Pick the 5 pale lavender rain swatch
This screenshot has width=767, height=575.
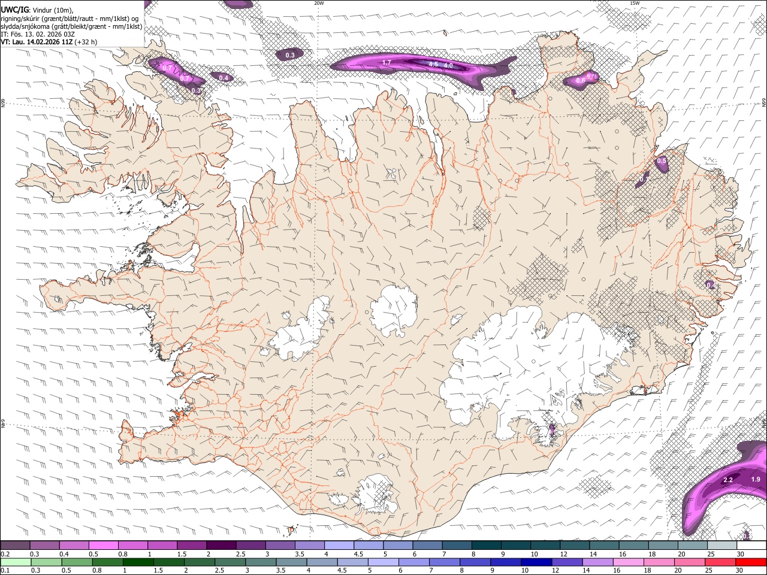(x=382, y=562)
